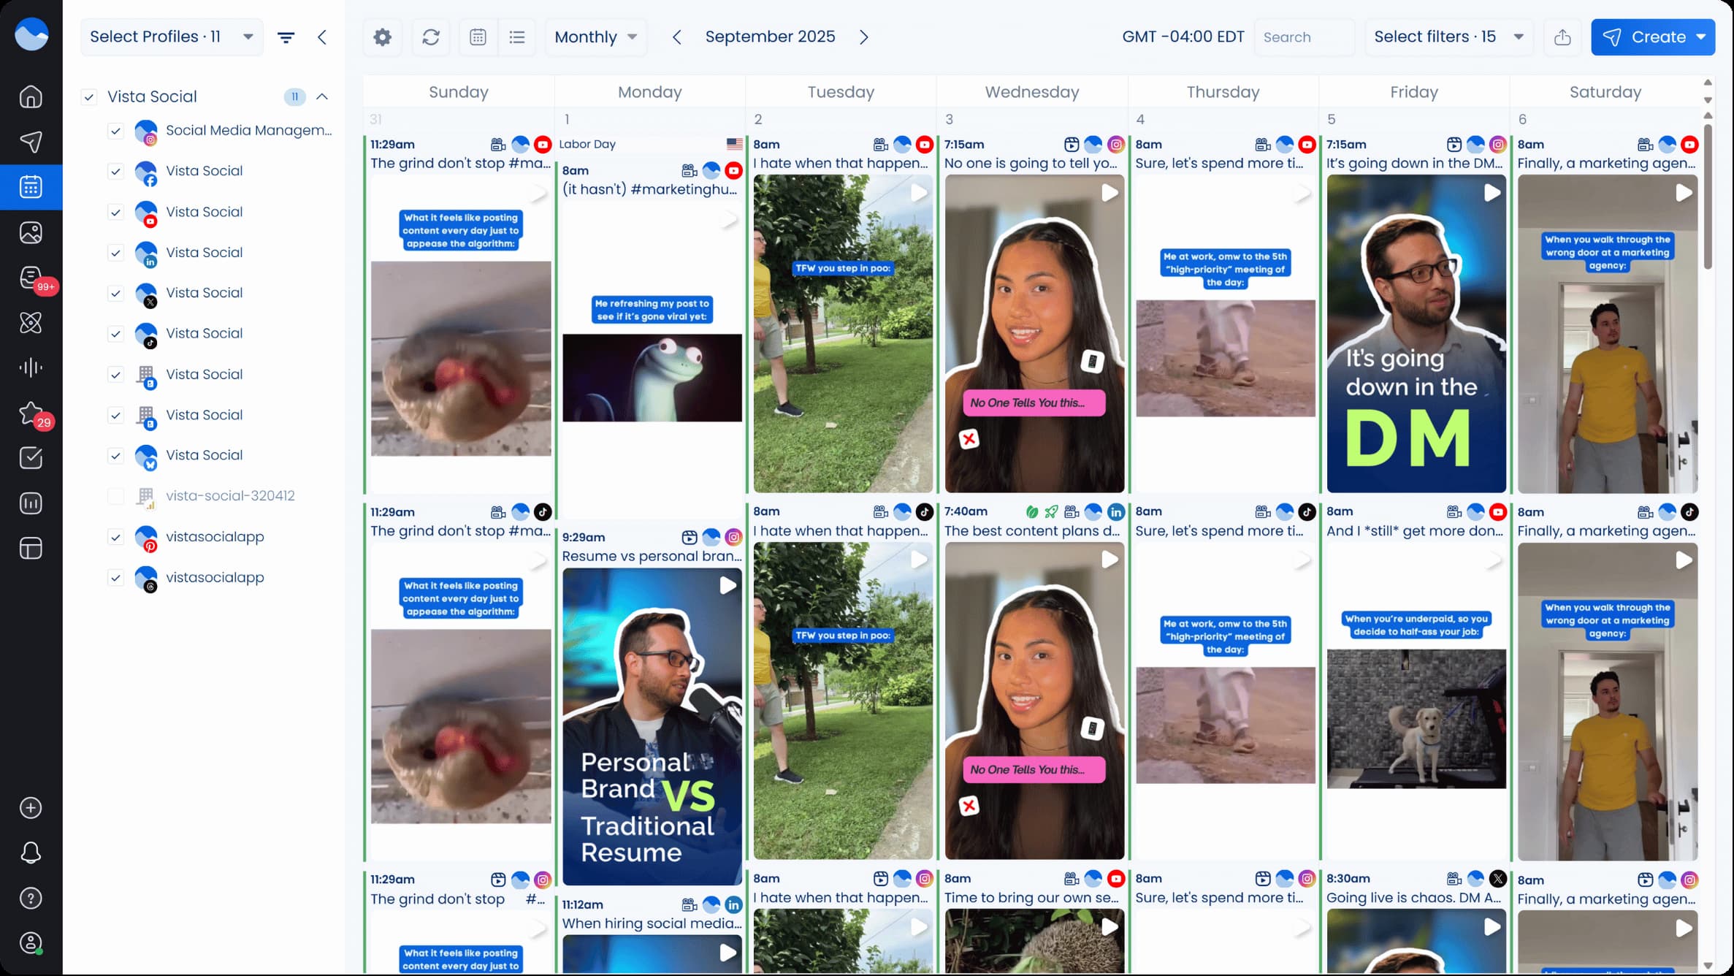1734x976 pixels.
Task: Open the layout panel icon in sidebar
Action: click(31, 549)
